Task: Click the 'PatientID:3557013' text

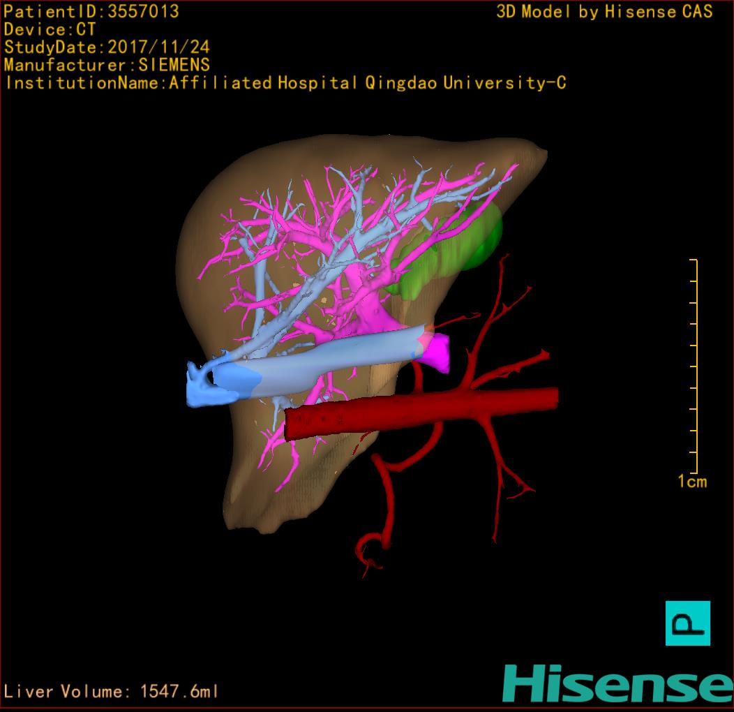Action: click(x=91, y=12)
